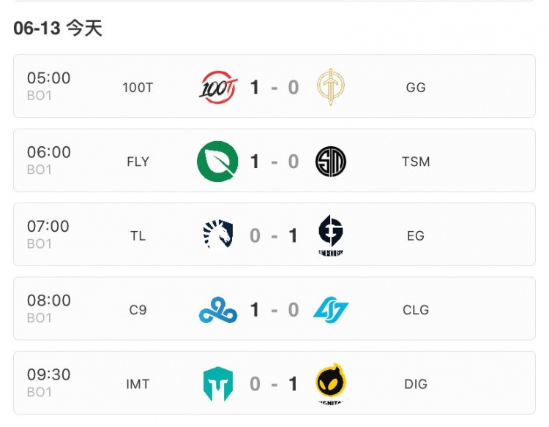
Task: Open the Dignitas yellow logo
Action: (x=331, y=384)
